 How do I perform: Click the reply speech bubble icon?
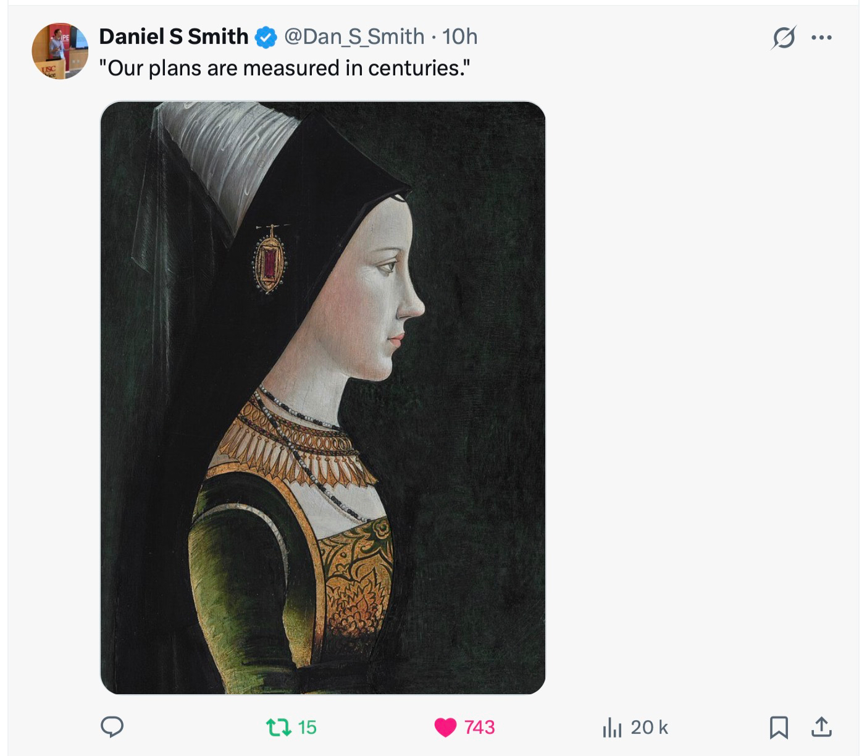(112, 727)
